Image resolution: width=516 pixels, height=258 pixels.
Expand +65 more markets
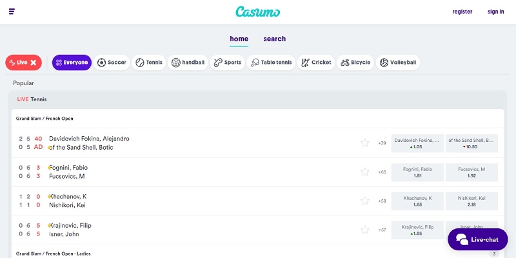(x=382, y=172)
